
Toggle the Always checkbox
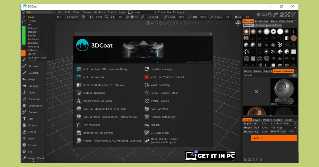click(x=130, y=12)
